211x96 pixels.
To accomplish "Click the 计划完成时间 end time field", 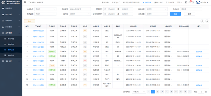I will [125, 14].
